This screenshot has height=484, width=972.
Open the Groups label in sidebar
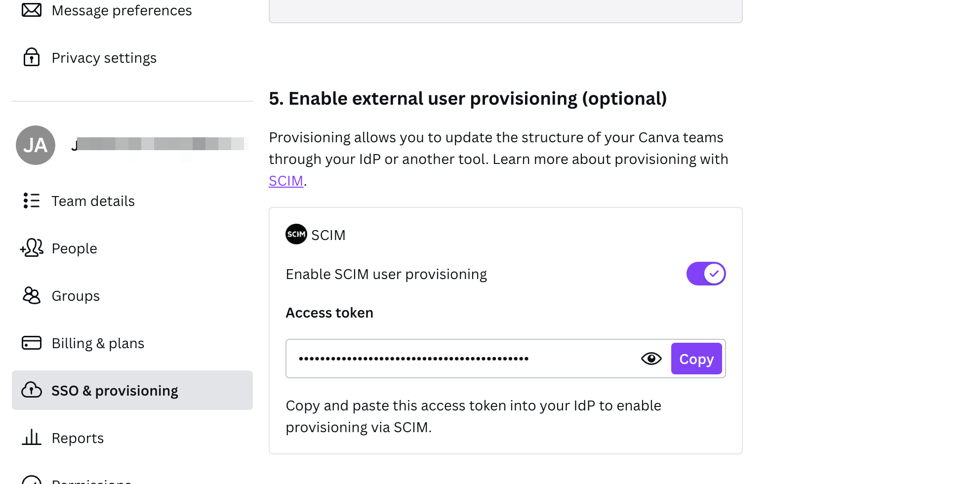point(76,296)
